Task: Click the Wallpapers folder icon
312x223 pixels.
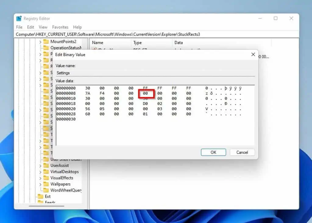Action: tap(46, 184)
